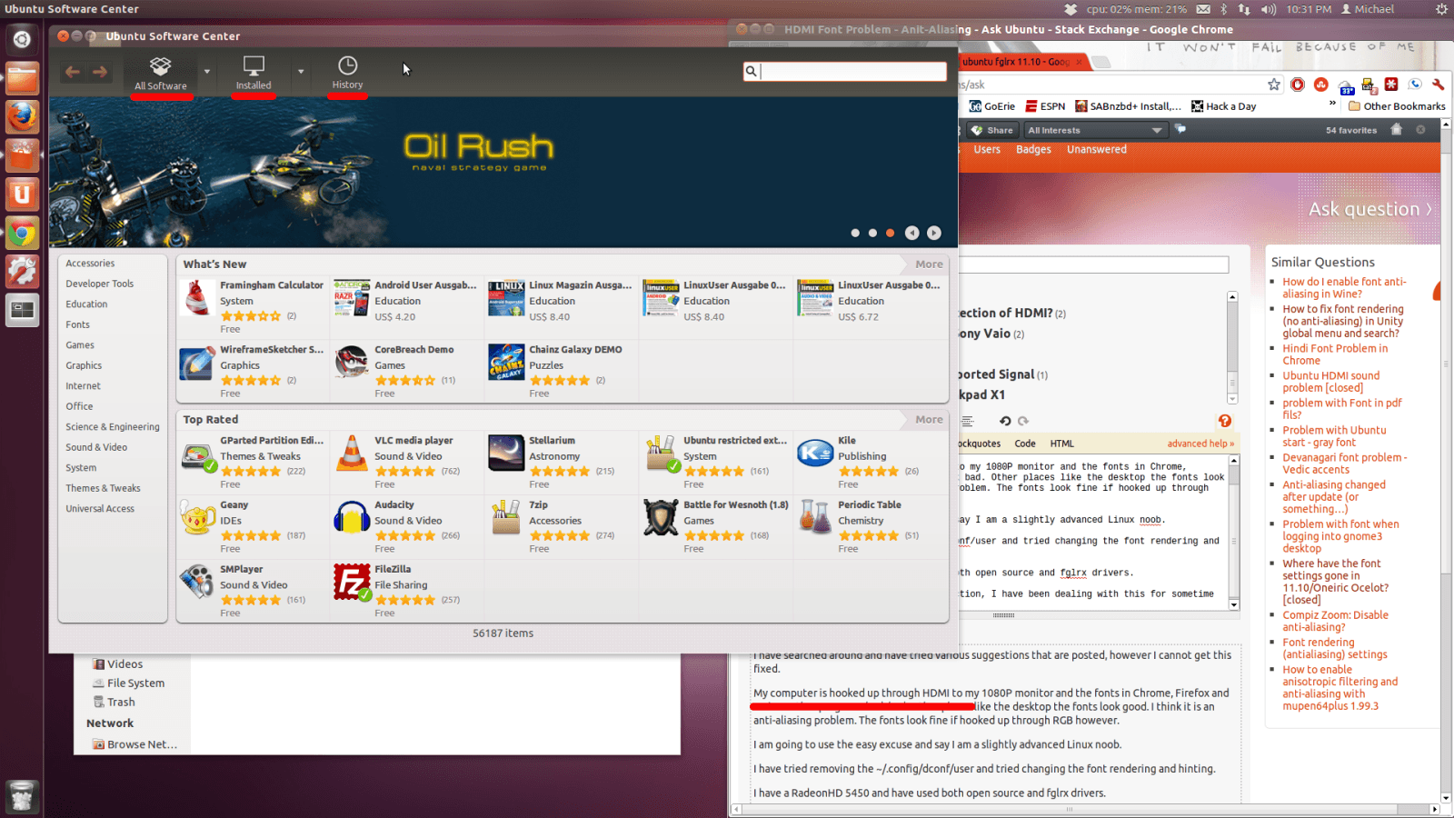Open the Framingham Calculator icon

tap(197, 298)
